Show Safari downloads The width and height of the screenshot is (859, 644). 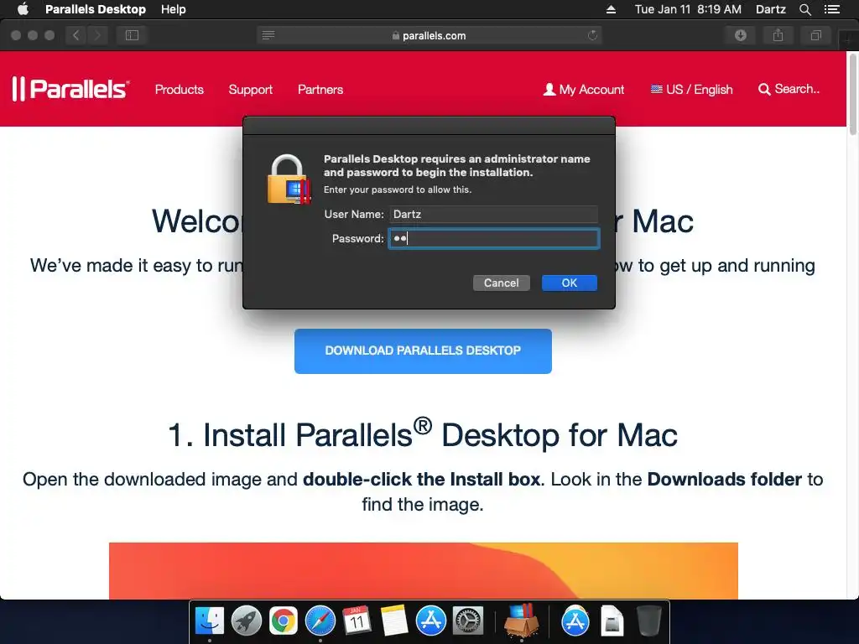click(x=741, y=35)
